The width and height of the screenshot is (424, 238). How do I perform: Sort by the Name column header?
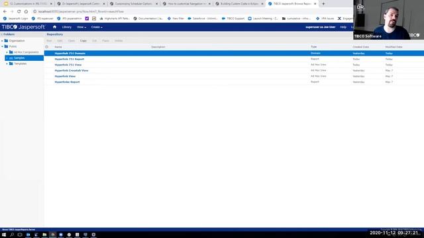(x=58, y=47)
